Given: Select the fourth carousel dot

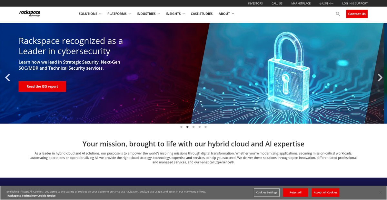Looking at the screenshot, I should click(x=200, y=127).
